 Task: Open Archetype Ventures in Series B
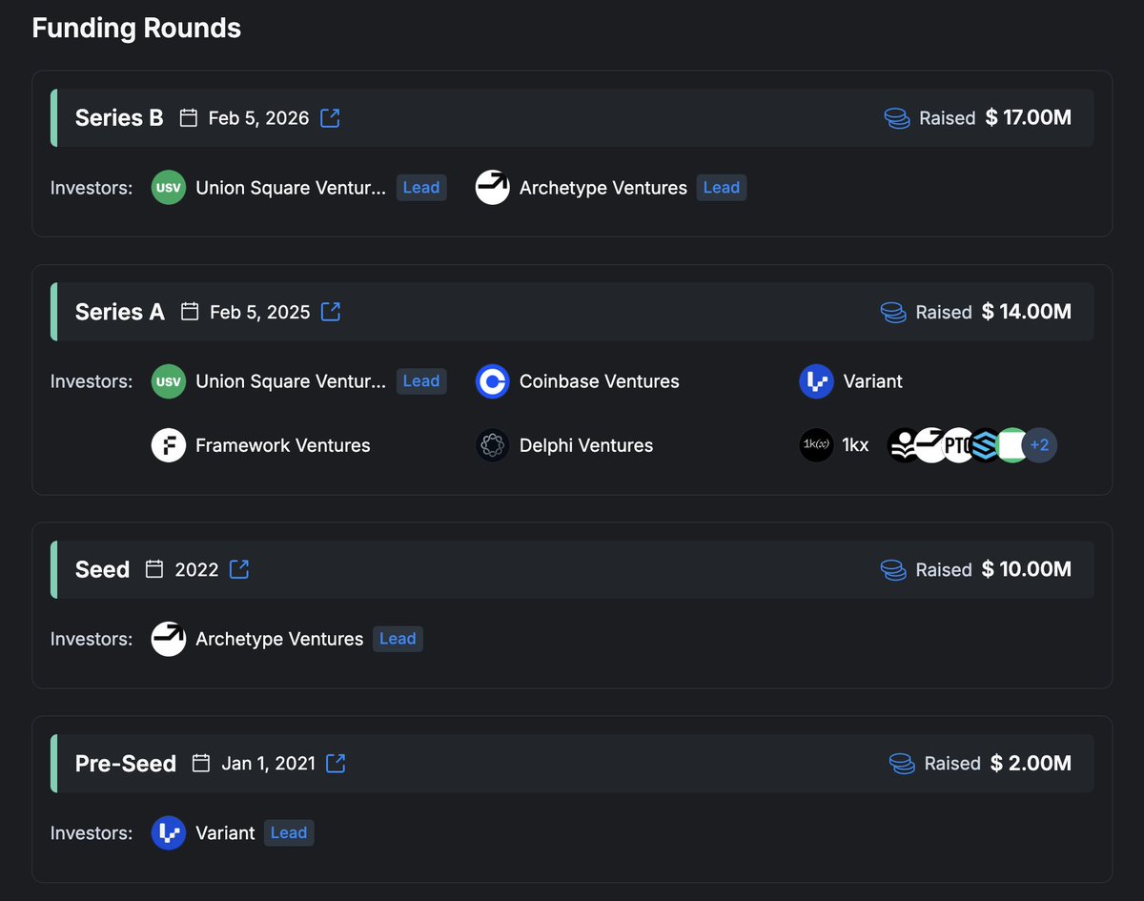pos(603,188)
